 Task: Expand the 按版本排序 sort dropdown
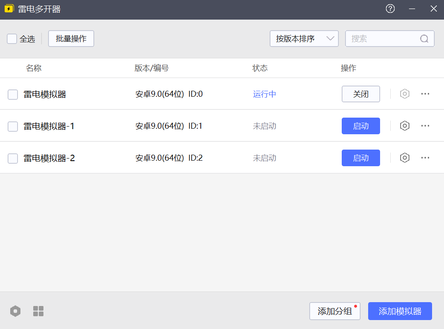click(304, 39)
